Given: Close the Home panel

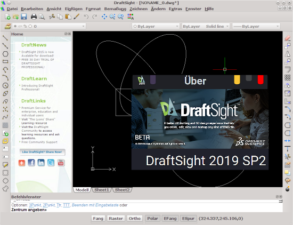Looking at the screenshot, I should pyautogui.click(x=69, y=34).
